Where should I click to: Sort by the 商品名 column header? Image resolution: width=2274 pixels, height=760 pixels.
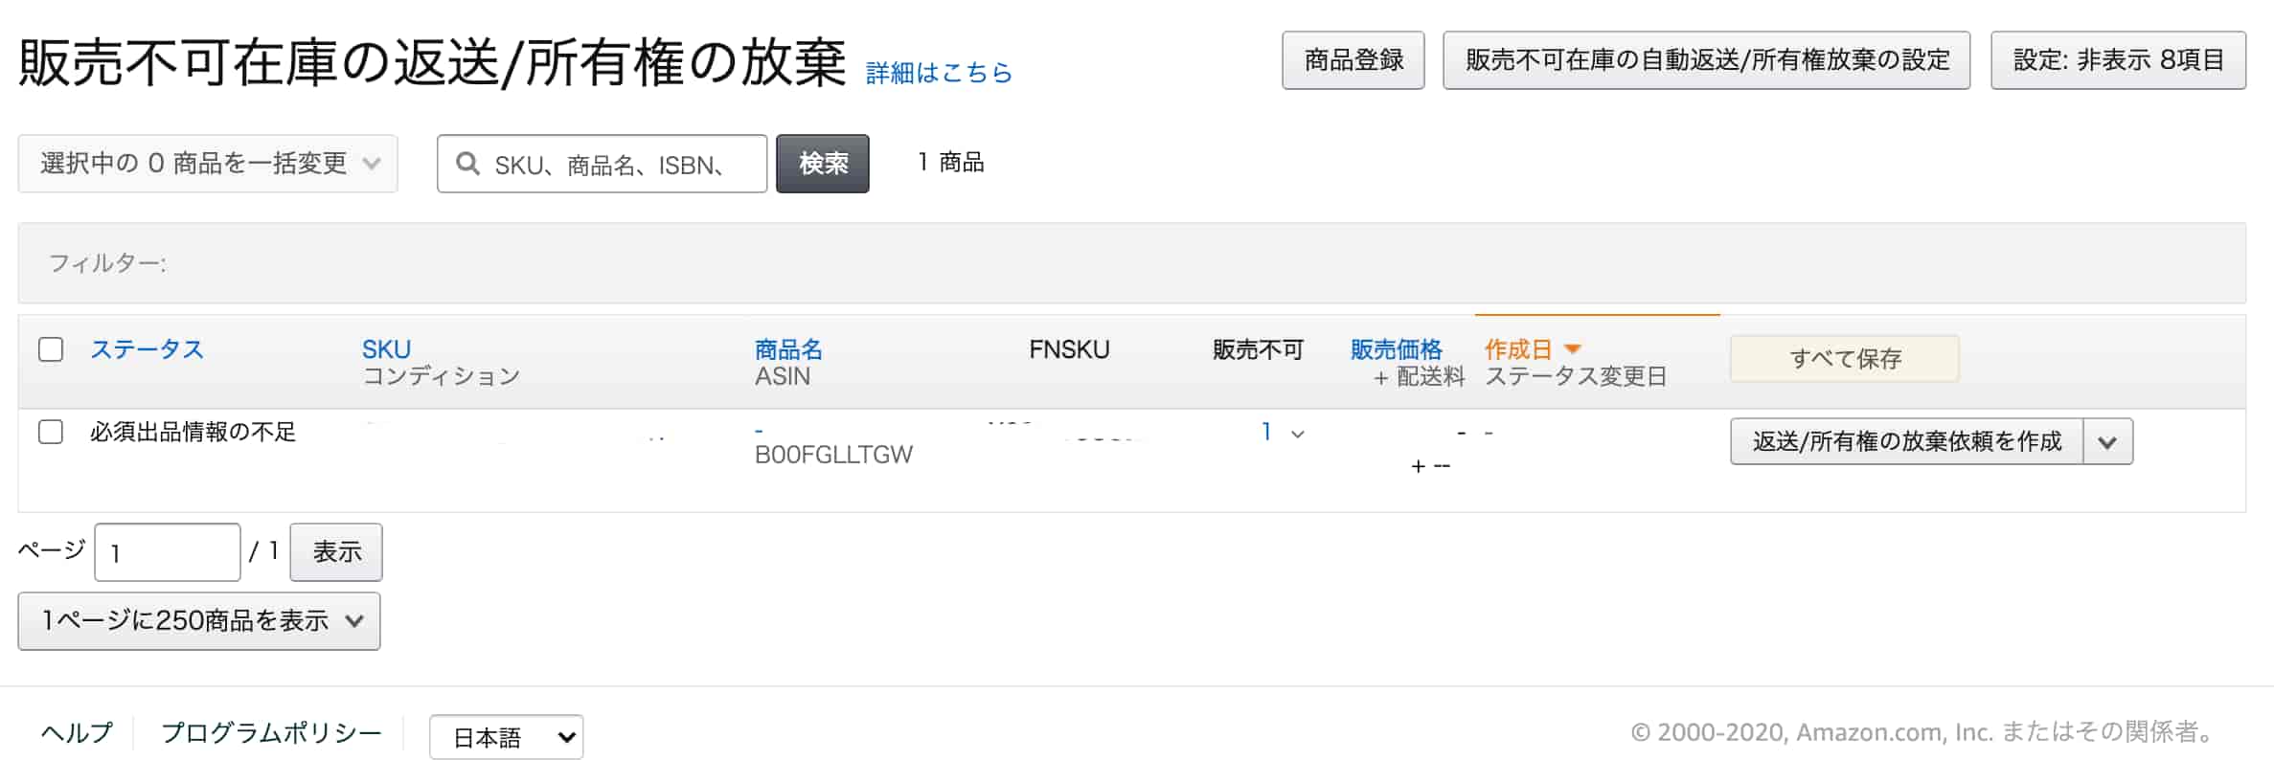[x=788, y=349]
